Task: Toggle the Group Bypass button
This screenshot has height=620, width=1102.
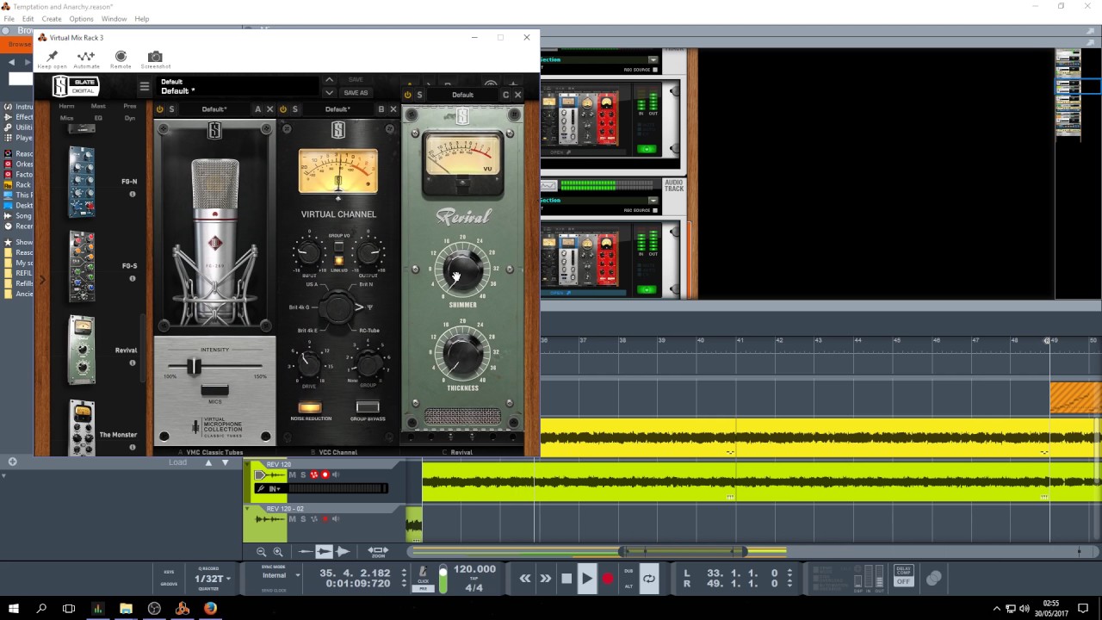Action: (368, 407)
